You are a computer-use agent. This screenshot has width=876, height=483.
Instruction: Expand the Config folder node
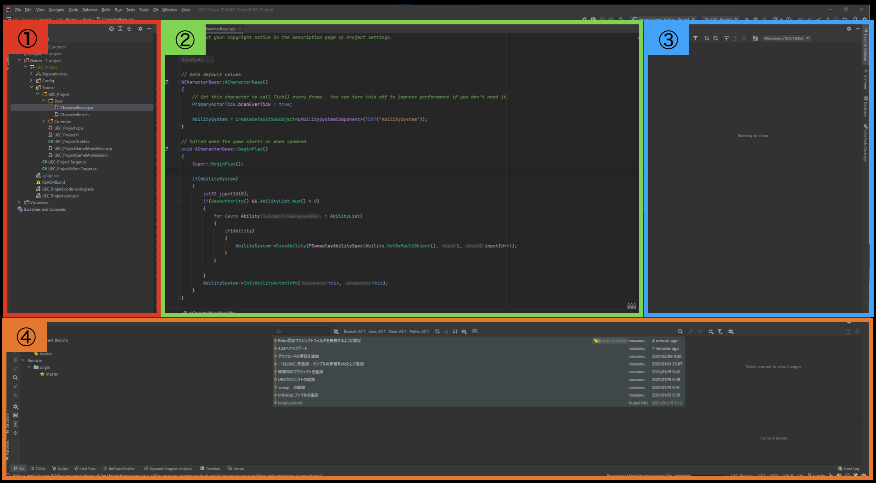pos(31,81)
